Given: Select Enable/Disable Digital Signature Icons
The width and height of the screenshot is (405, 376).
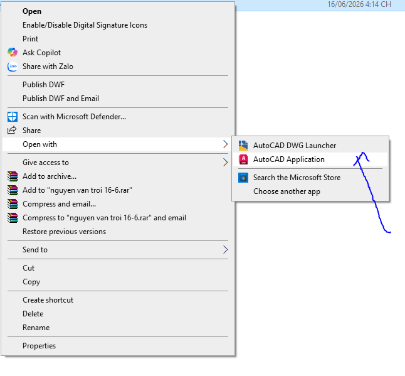Looking at the screenshot, I should click(85, 25).
